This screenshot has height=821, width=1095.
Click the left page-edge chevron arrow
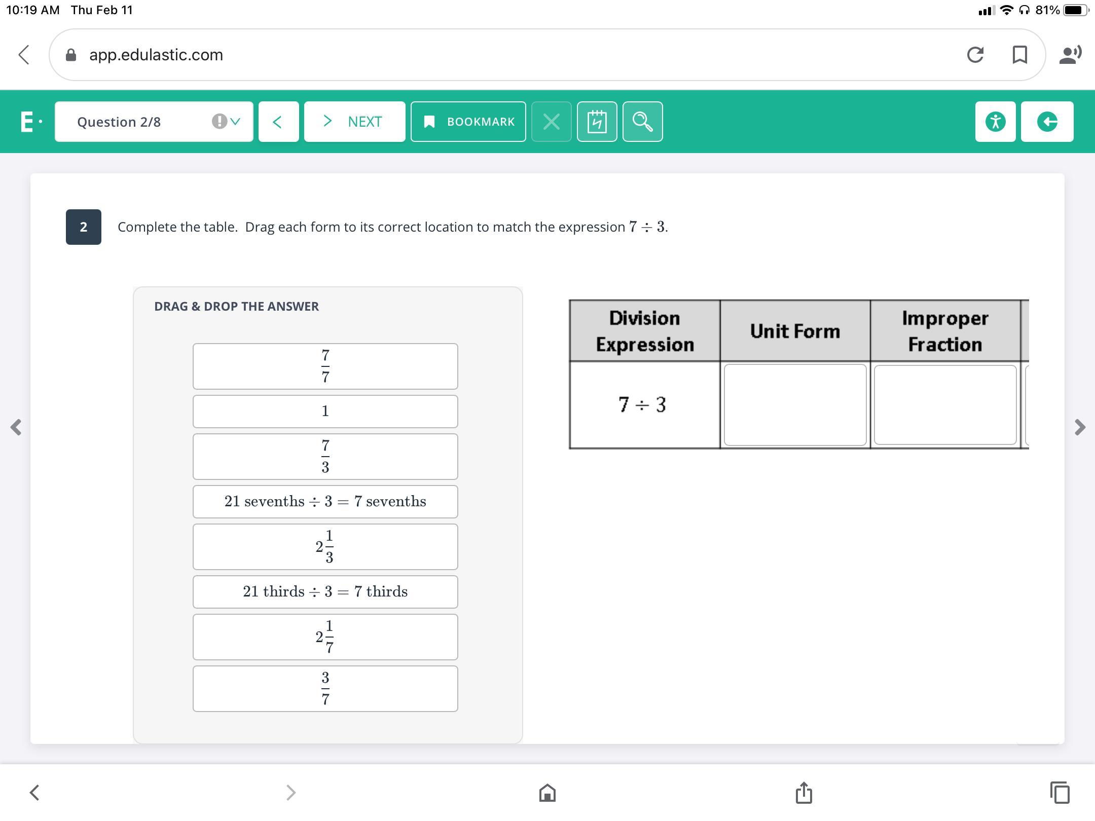click(x=16, y=427)
